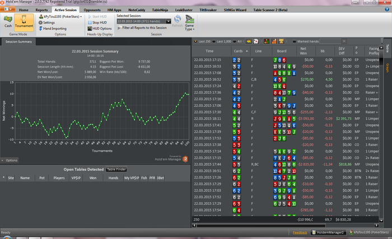The height and width of the screenshot is (239, 392).
Task: Open the NoteCaddy tab
Action: pos(137,10)
